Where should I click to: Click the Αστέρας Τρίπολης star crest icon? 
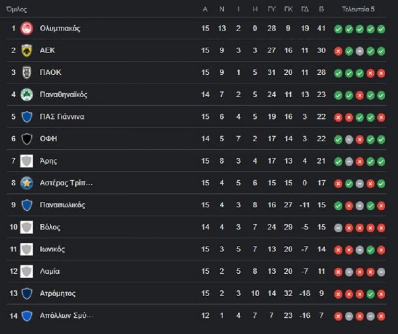click(26, 183)
